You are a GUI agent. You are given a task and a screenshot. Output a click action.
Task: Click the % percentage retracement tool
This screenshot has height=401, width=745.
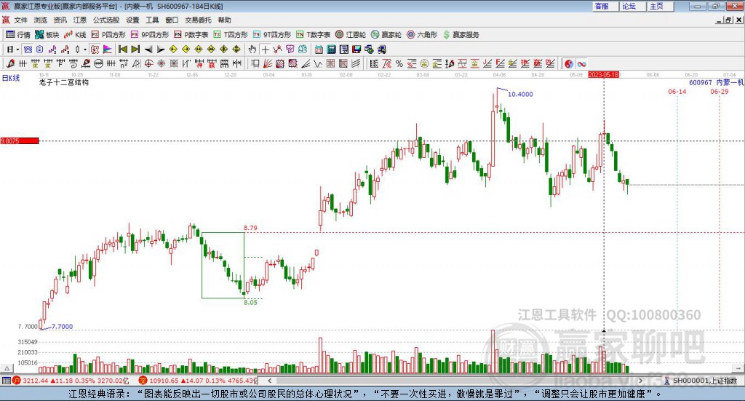(399, 63)
